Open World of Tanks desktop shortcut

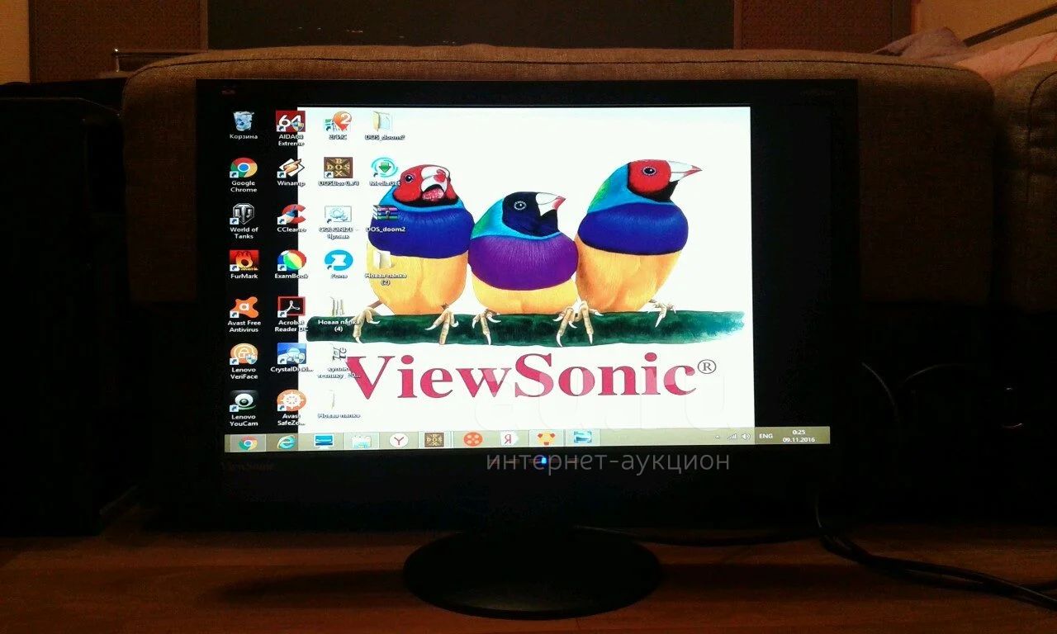click(x=244, y=221)
